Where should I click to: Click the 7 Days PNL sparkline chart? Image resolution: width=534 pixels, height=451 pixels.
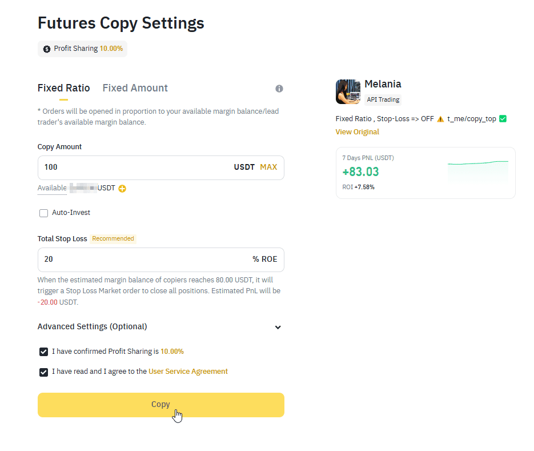click(x=478, y=170)
